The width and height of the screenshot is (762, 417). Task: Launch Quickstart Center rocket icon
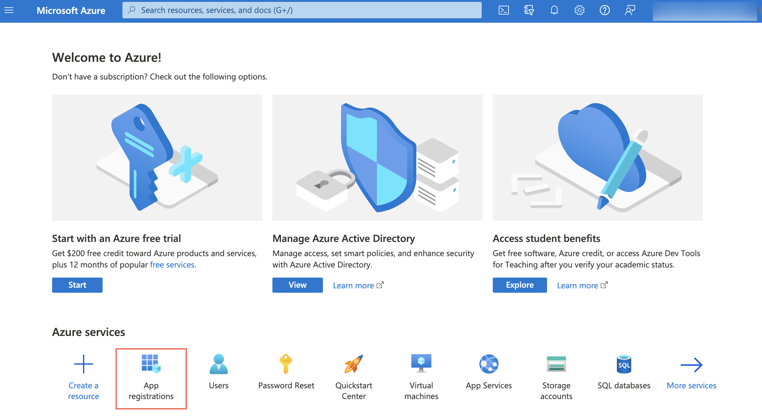coord(354,364)
